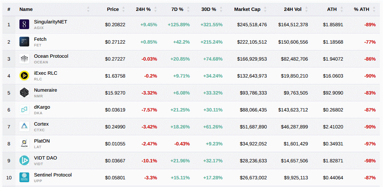
Task: Click rank number 5 cell
Action: 9,92
